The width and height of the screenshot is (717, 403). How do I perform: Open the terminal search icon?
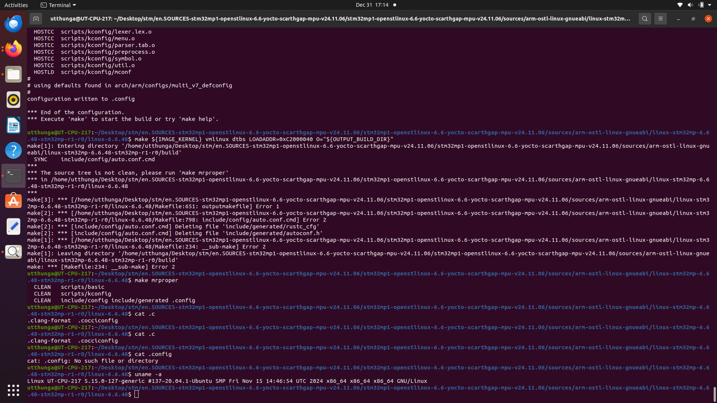[x=645, y=19]
